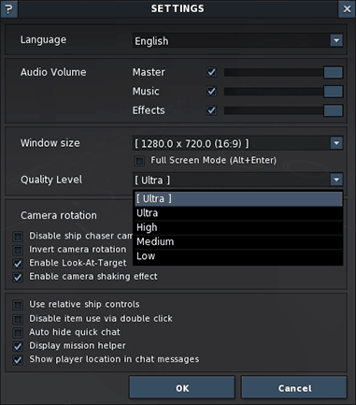Click the Cancel button
The image size is (356, 405).
pos(294,387)
